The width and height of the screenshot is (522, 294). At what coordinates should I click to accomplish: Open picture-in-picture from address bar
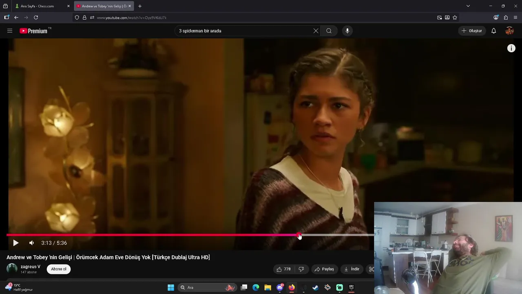439,18
